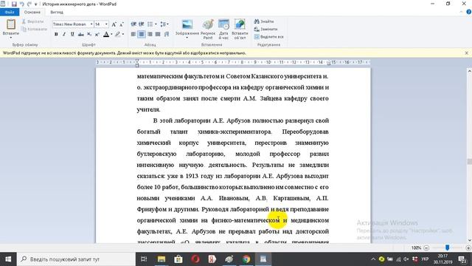Open the bullet list style dropdown arrow
The height and width of the screenshot is (266, 472).
[x=156, y=24]
